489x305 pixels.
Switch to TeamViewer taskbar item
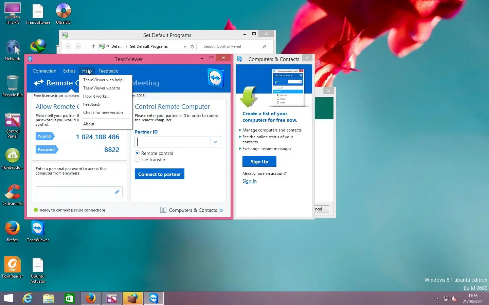click(154, 298)
